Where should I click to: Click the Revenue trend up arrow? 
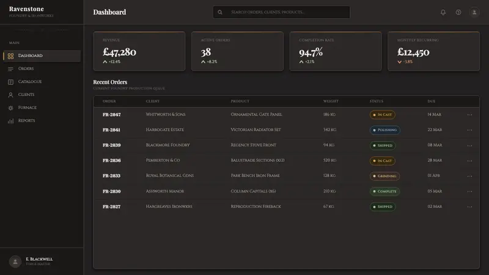[x=105, y=62]
